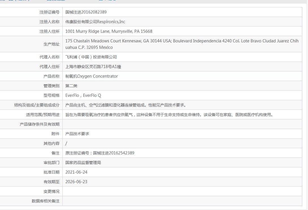The width and height of the screenshot is (308, 210).
Task: Select the department 国家药品监督管理局
Action: point(83,163)
